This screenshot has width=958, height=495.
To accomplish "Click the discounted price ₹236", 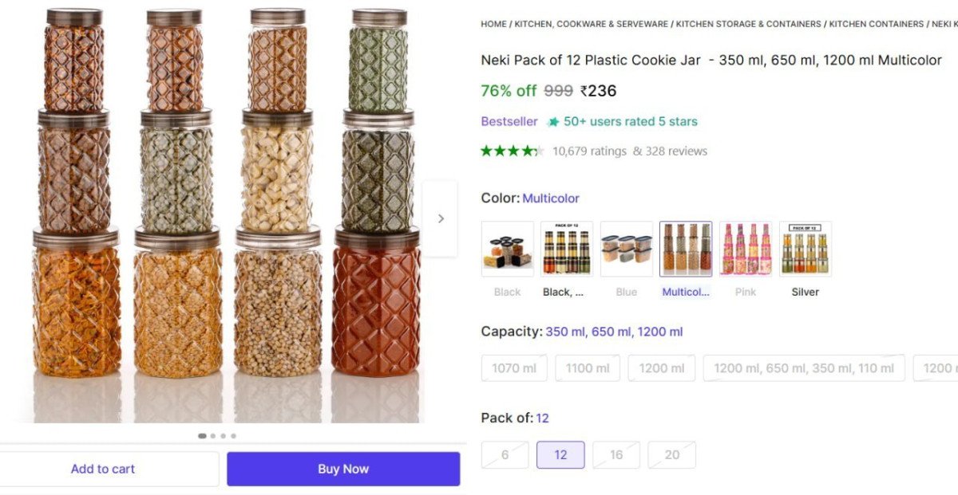I will coord(597,91).
